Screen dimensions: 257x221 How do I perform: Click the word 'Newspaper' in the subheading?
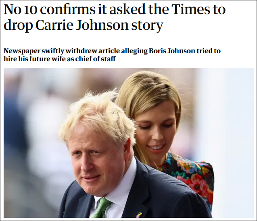22,51
